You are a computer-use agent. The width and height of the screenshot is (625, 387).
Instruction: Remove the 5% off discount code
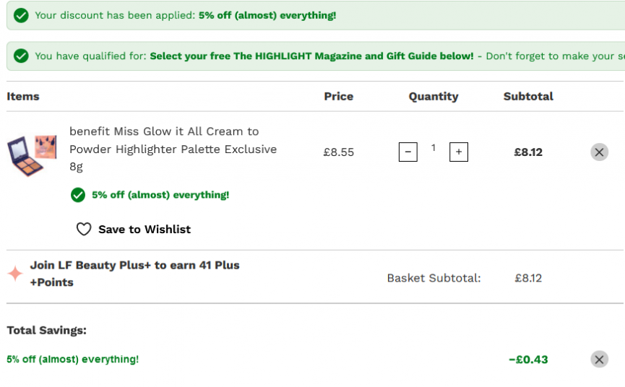click(599, 360)
